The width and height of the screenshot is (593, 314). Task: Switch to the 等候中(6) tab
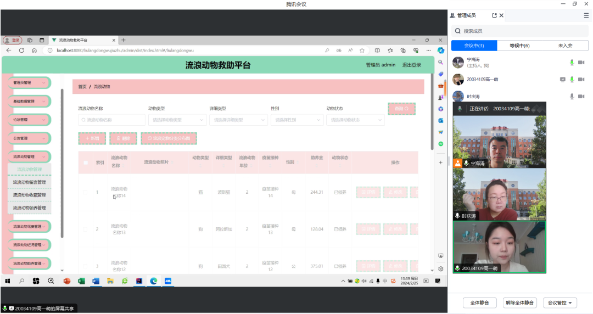point(519,46)
